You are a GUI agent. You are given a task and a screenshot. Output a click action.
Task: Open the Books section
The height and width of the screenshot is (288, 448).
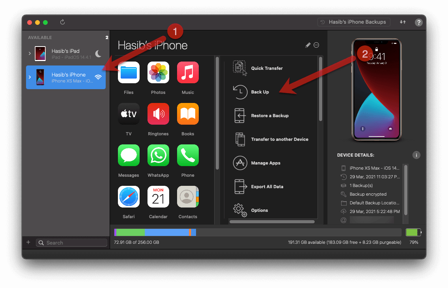pos(188,114)
